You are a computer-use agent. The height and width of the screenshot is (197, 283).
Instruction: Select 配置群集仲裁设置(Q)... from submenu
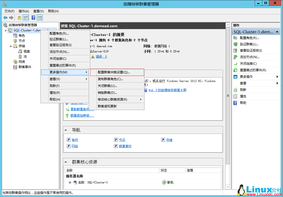tap(117, 72)
